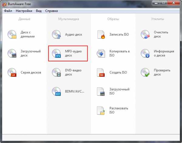Select Создать ISO text label
Screen dimensions: 182x143
point(118,73)
